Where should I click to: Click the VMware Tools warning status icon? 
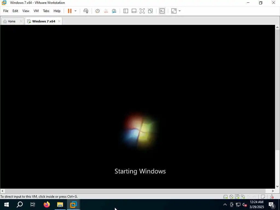pyautogui.click(x=272, y=197)
